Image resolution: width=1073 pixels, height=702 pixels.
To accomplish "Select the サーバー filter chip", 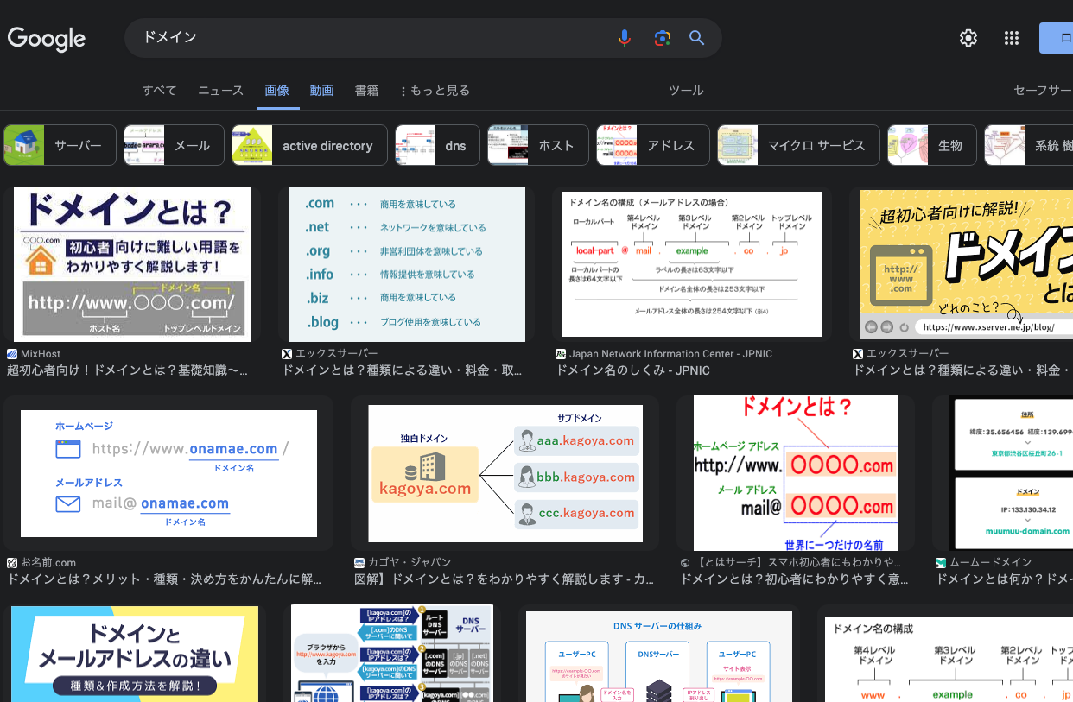I will (60, 145).
